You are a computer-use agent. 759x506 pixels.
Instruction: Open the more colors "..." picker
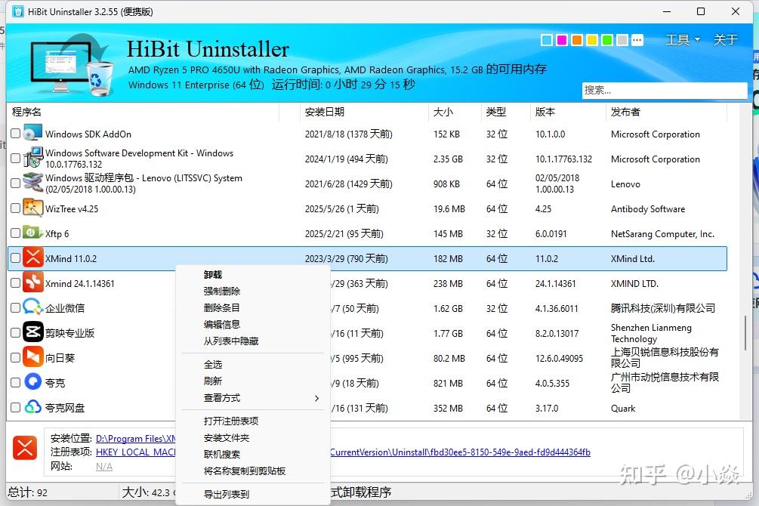pyautogui.click(x=635, y=39)
